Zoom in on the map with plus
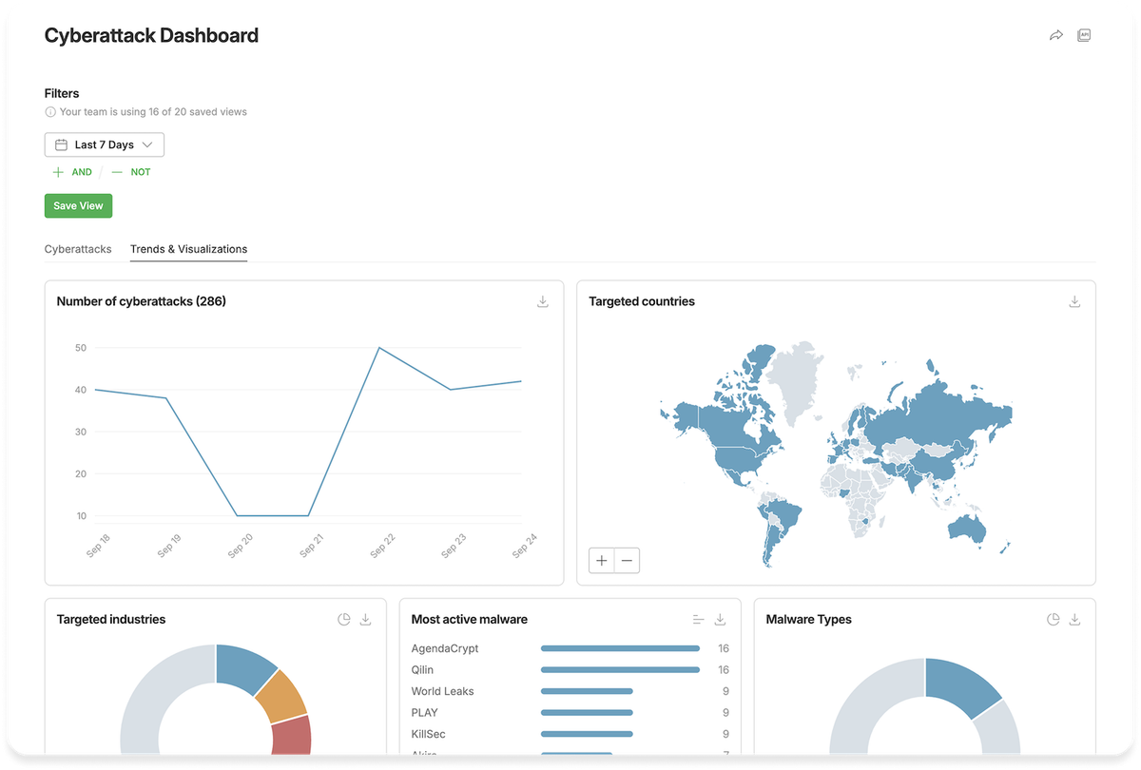The width and height of the screenshot is (1141, 770). pos(602,561)
